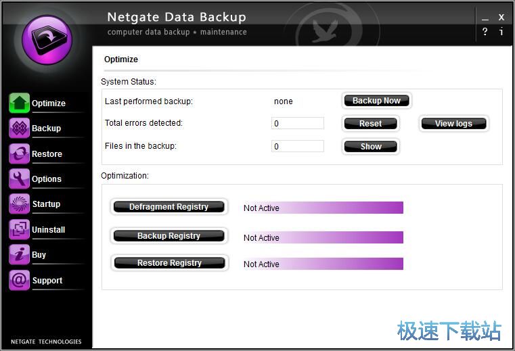The image size is (515, 351).
Task: Click the Startup swirl icon
Action: pyautogui.click(x=19, y=204)
